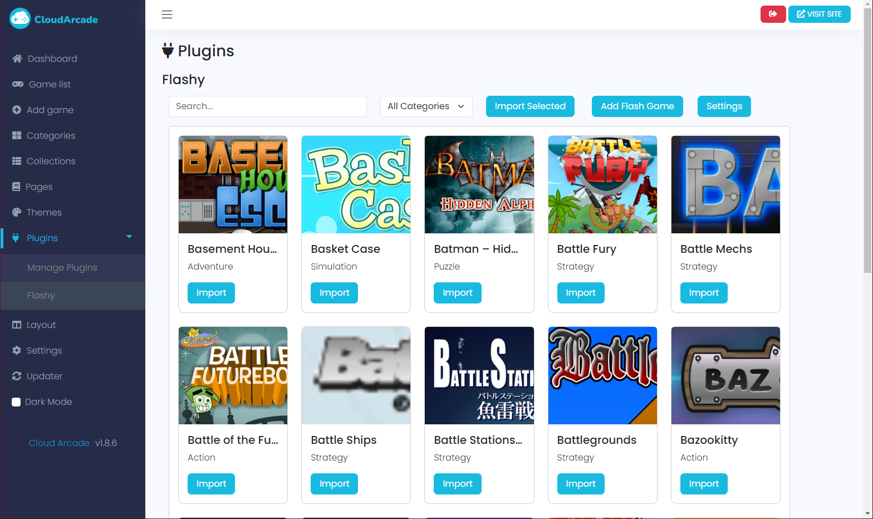Screen dimensions: 873x519
Task: Import the Battlegrounds game
Action: pyautogui.click(x=581, y=484)
